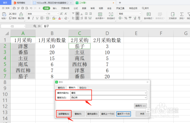
Task: Expand the Find what (查找内容) dropdown arrow
Action: click(146, 93)
